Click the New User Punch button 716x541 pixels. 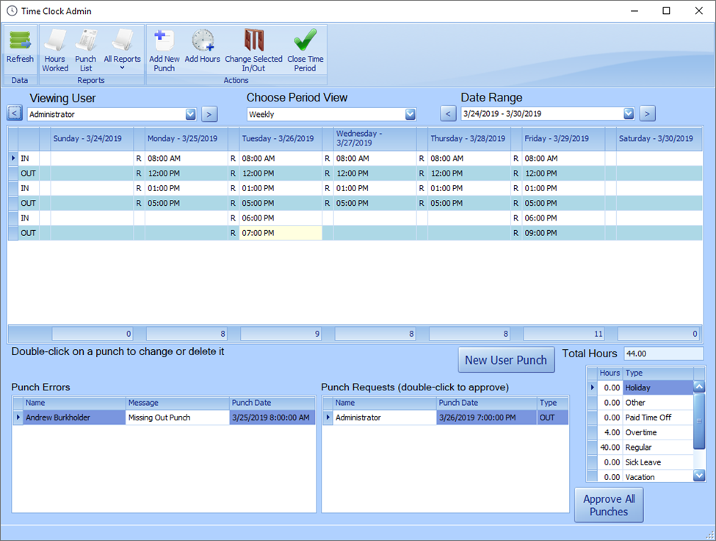tap(506, 360)
